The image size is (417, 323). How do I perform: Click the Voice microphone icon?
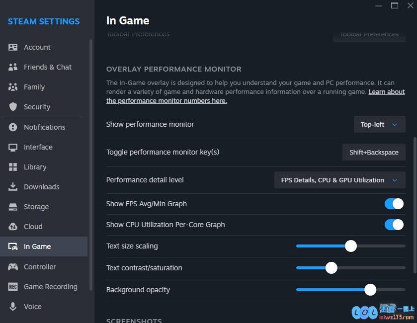pyautogui.click(x=13, y=307)
